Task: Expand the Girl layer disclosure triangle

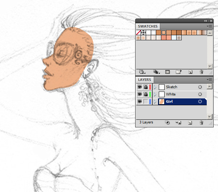Action: point(155,102)
